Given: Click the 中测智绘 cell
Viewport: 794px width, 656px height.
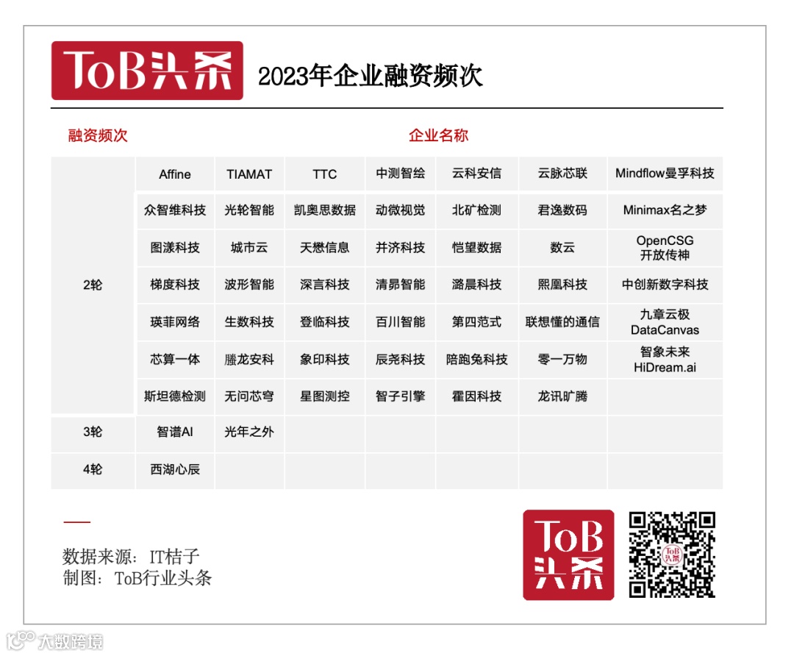Looking at the screenshot, I should tap(400, 174).
